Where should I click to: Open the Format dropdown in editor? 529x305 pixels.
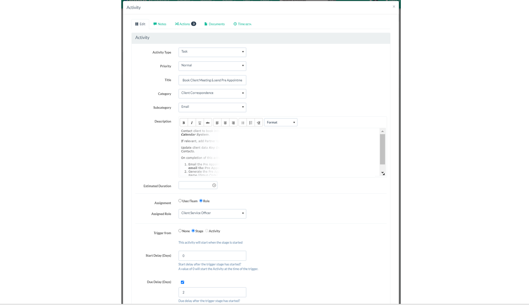point(281,123)
